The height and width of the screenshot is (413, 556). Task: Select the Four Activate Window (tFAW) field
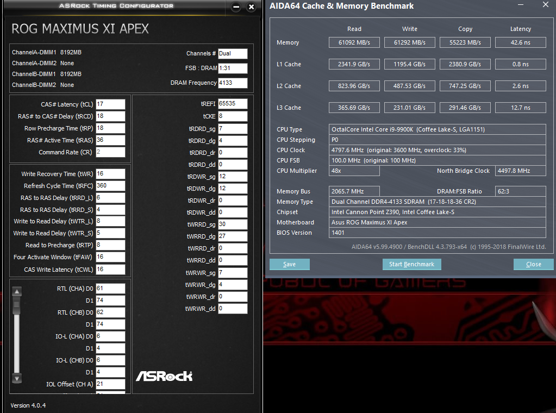pos(110,257)
